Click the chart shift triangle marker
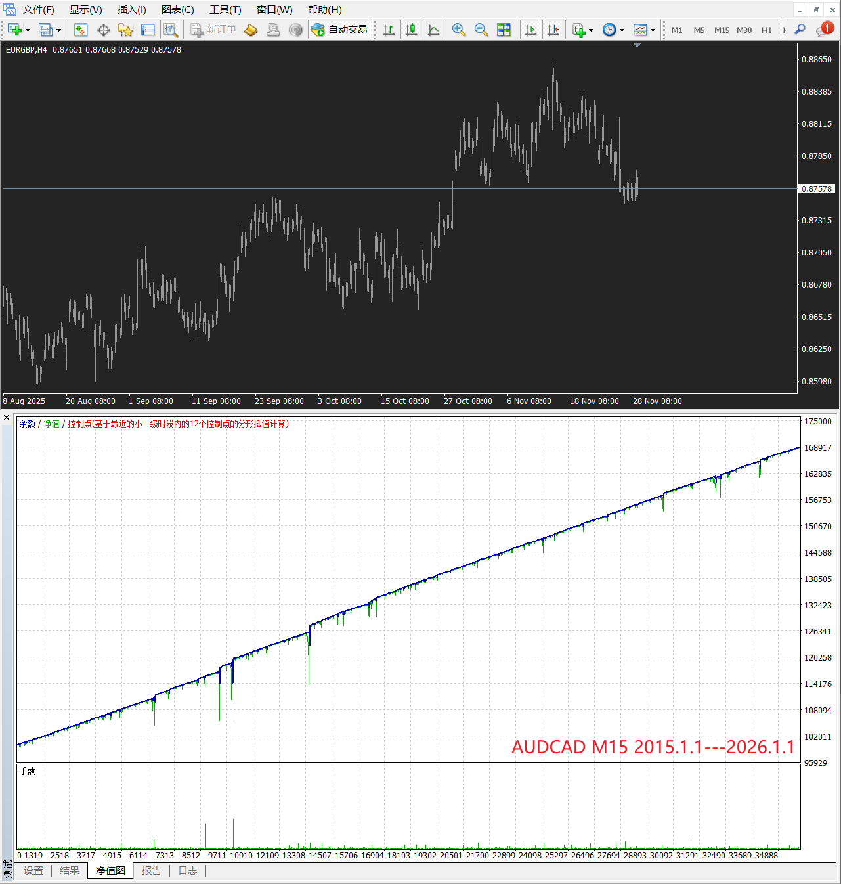Viewport: 841px width, 884px height. coord(637,45)
